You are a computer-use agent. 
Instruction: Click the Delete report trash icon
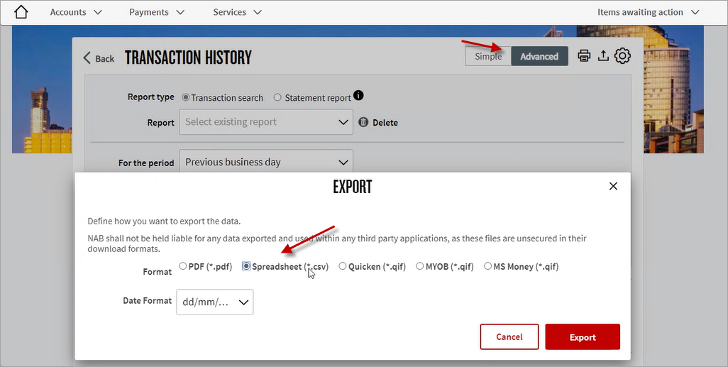pos(363,122)
